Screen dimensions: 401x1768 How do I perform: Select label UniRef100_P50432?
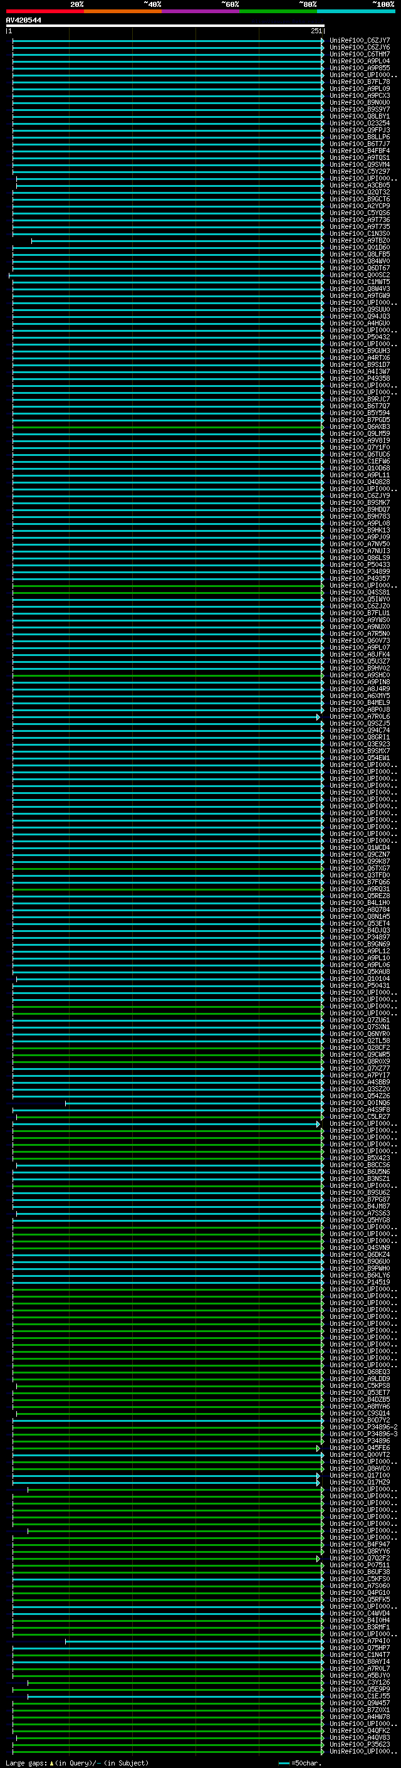pyautogui.click(x=360, y=337)
